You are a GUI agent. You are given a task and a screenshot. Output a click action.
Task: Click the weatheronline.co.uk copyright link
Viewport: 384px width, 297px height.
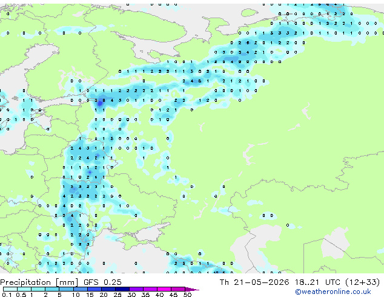(x=333, y=292)
